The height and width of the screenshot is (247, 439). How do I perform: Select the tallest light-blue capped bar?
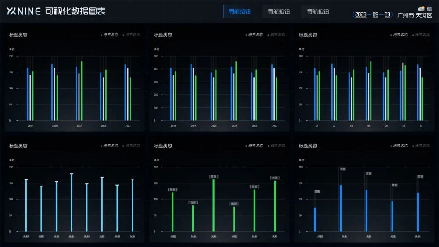point(72,202)
